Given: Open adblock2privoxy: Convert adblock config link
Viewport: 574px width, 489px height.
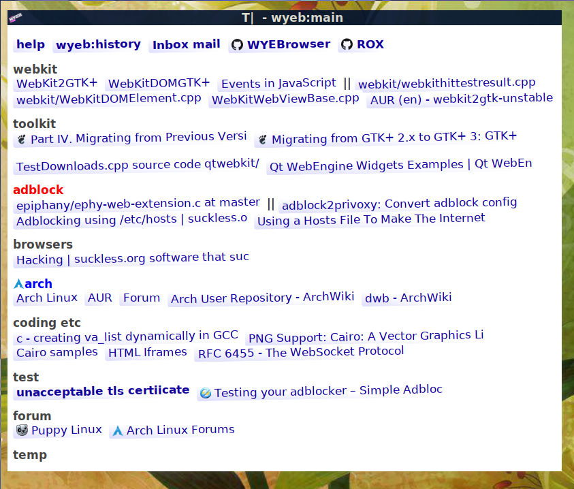Looking at the screenshot, I should tap(399, 204).
